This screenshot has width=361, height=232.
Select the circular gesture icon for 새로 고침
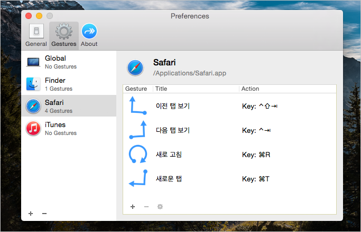pos(137,154)
